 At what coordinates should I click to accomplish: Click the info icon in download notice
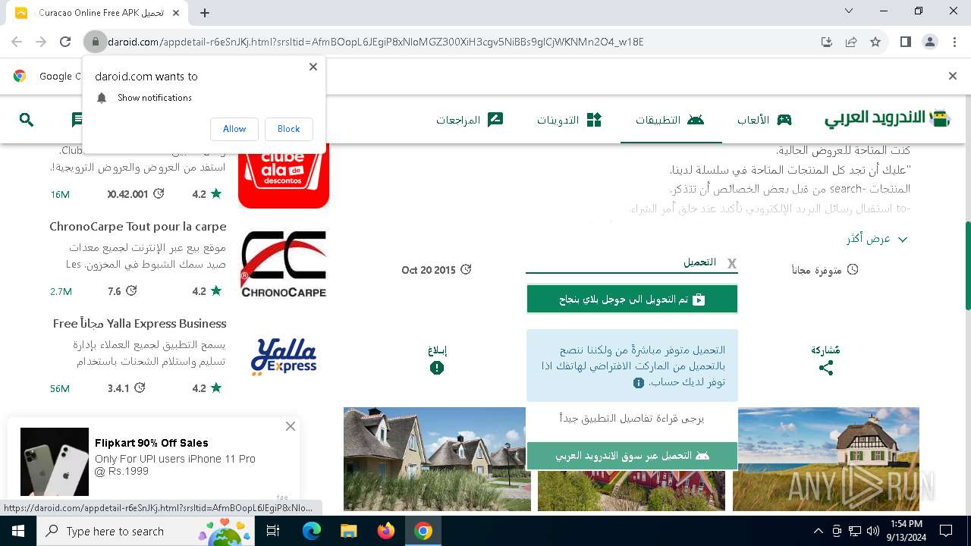tap(639, 383)
